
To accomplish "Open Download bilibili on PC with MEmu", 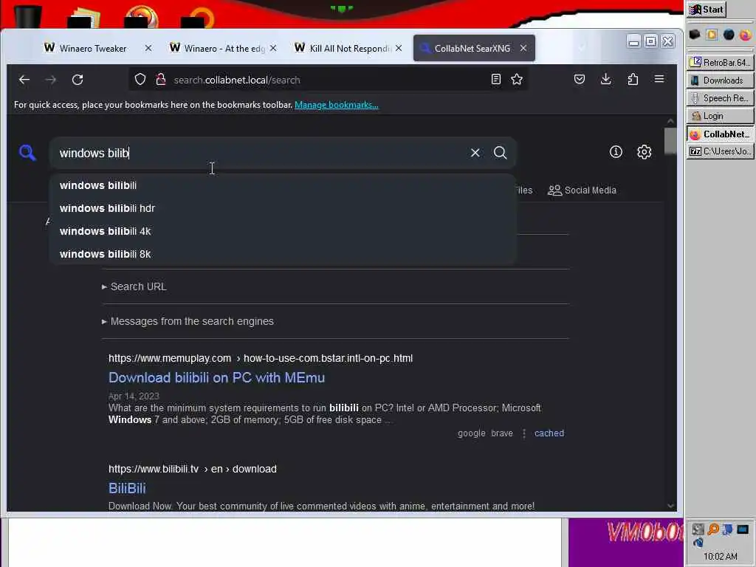I will (x=216, y=377).
